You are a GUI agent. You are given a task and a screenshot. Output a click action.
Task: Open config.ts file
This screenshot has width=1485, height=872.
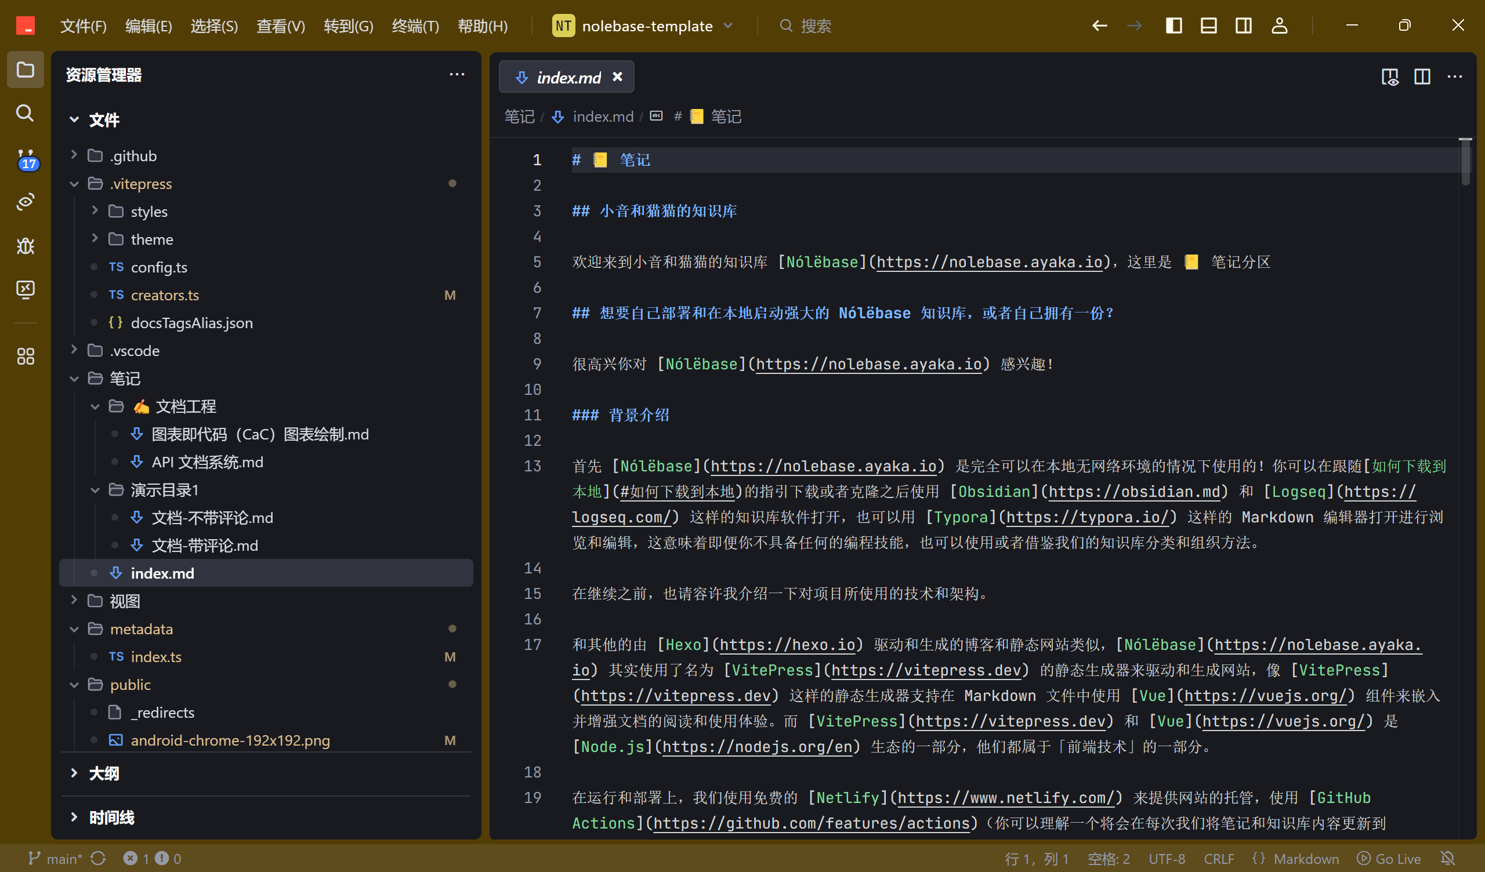click(266, 267)
